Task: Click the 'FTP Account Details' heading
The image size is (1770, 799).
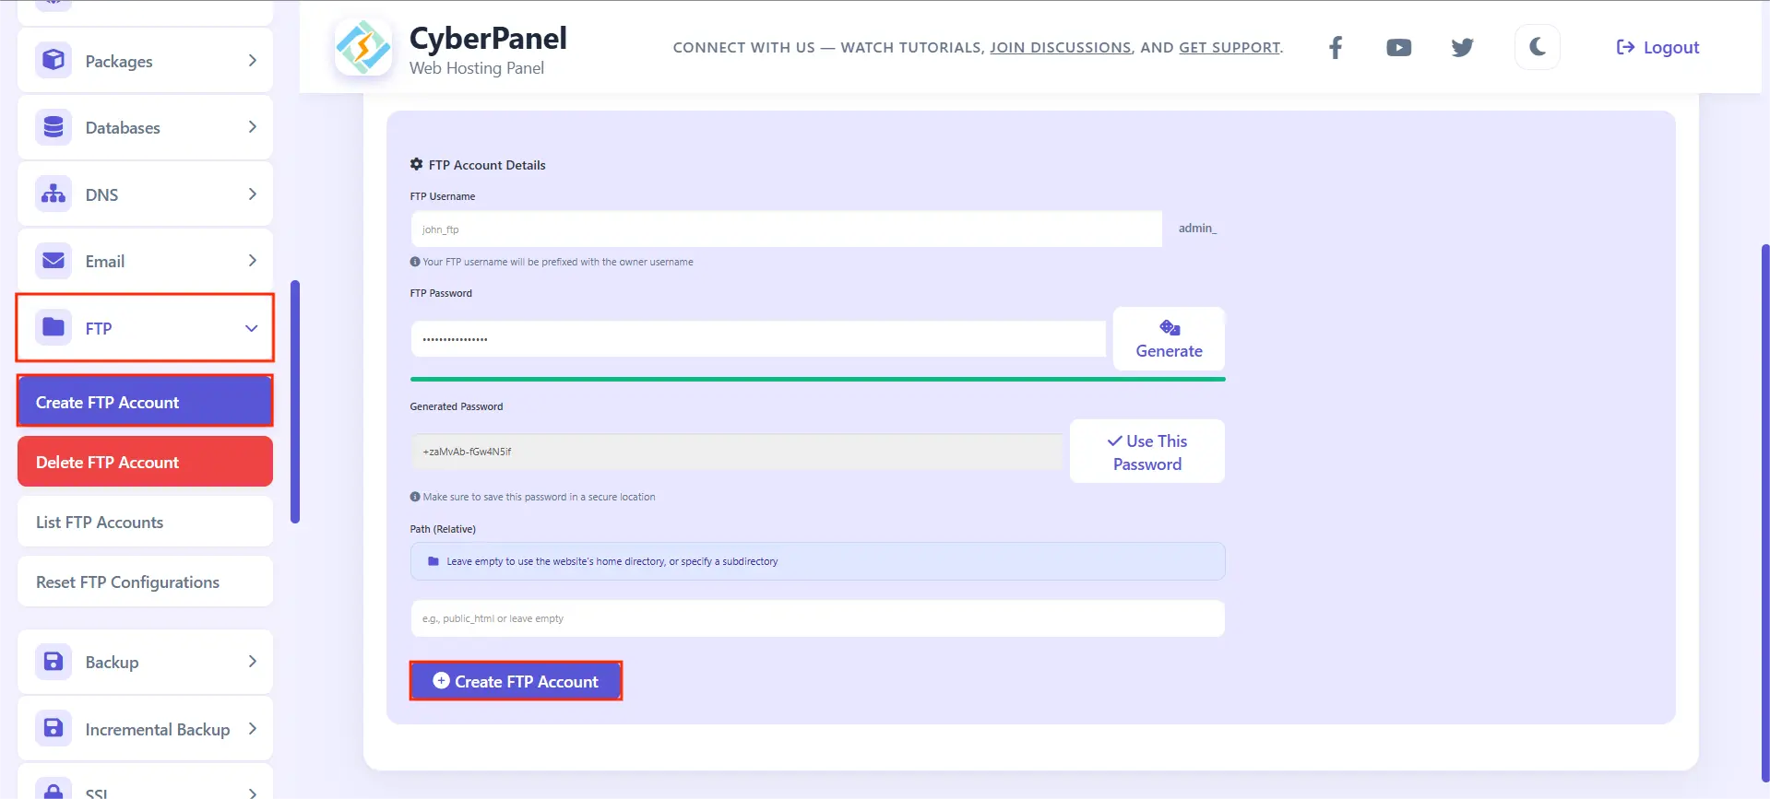Action: tap(487, 165)
